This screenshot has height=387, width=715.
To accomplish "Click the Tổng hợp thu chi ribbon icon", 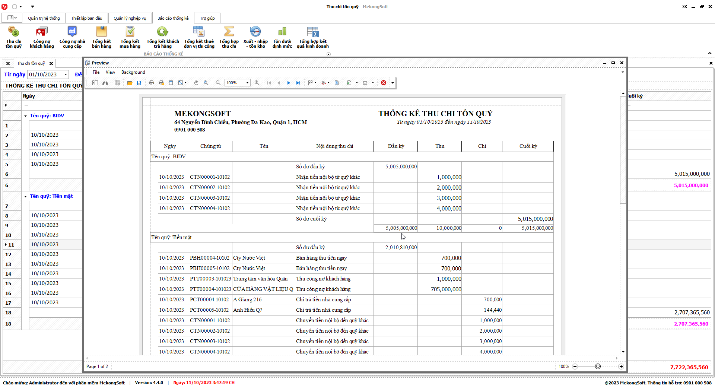I will click(x=229, y=37).
